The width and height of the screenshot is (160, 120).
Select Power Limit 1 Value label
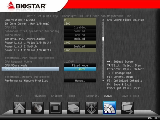pyautogui.click(x=28, y=43)
